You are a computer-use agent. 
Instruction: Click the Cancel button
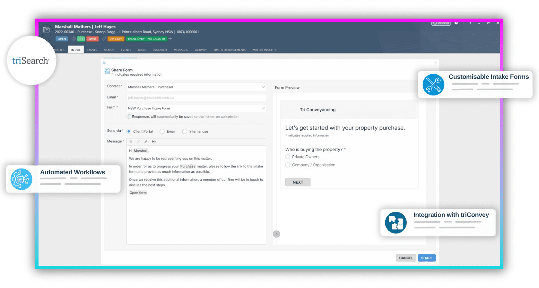point(406,258)
